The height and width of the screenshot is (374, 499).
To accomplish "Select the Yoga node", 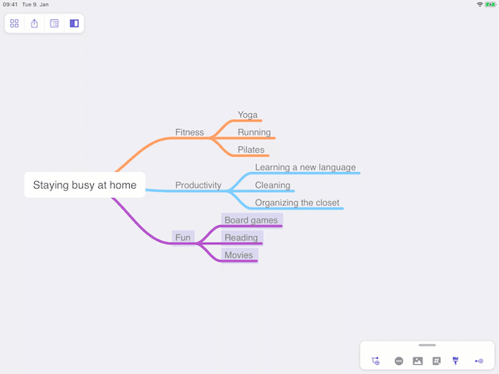I will 247,115.
